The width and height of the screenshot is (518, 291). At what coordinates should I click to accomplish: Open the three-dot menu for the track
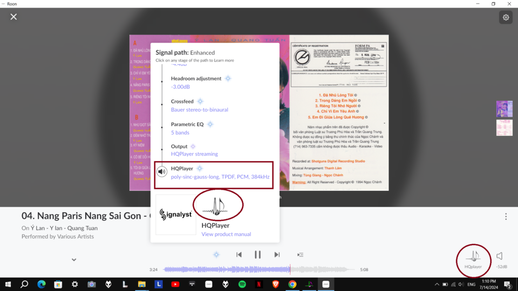(x=506, y=217)
